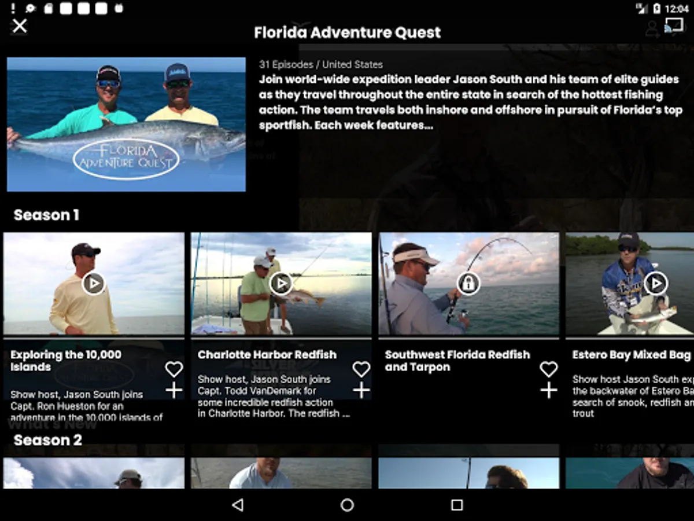Tap the Florida Adventure Quest page title

348,32
